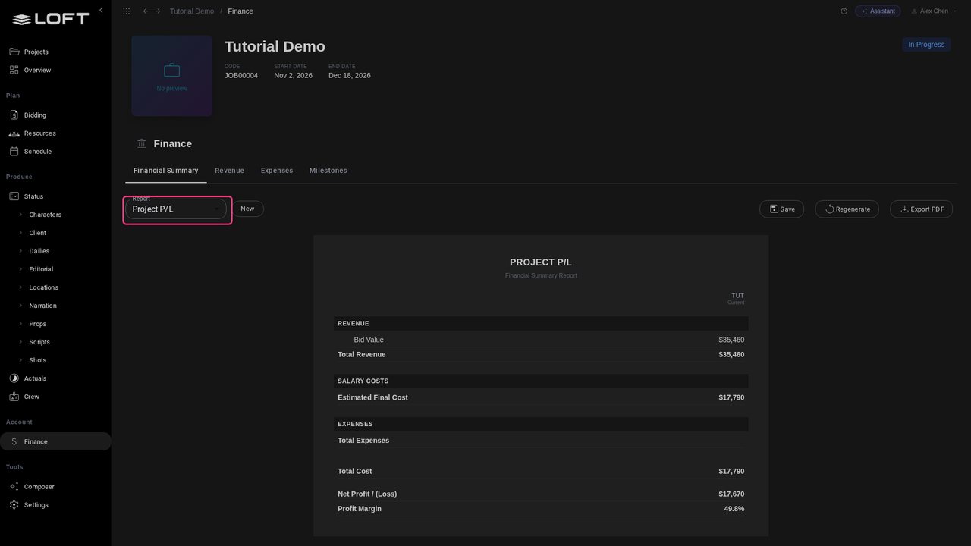Go back using the left arrow icon
Viewport: 971px width, 546px height.
[x=146, y=11]
